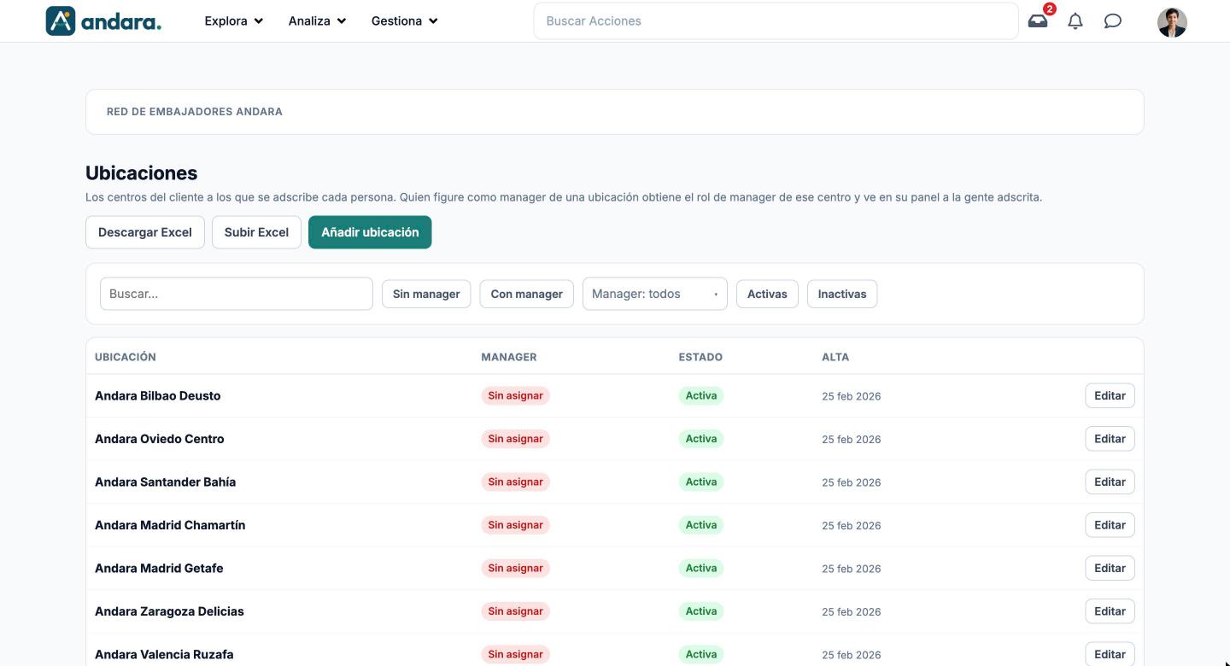
Task: Toggle the Activas filter
Action: coord(767,294)
